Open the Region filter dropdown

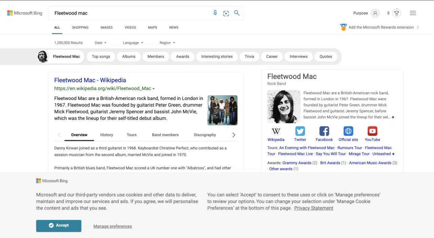coord(167,43)
